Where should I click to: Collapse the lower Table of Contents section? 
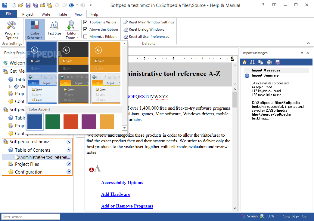point(69,150)
